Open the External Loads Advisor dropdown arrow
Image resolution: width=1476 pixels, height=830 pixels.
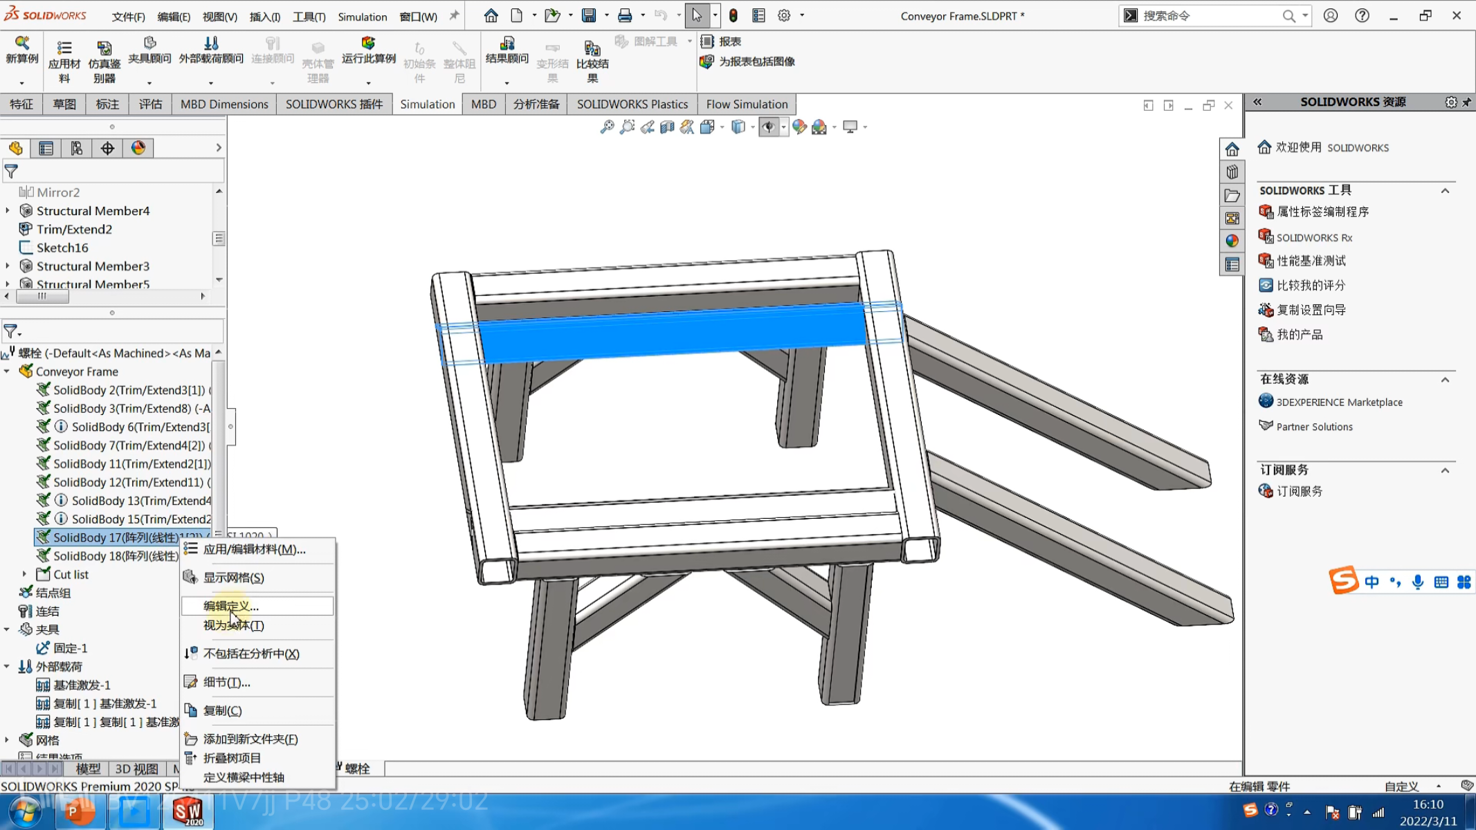pyautogui.click(x=211, y=83)
